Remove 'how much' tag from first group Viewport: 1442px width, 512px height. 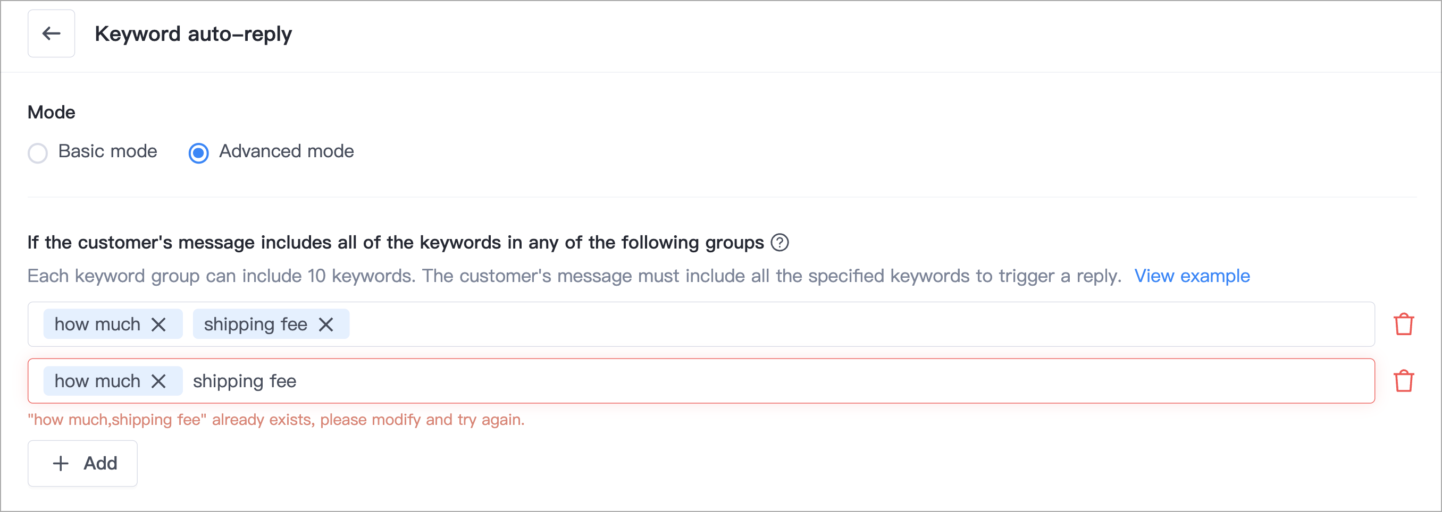(158, 324)
